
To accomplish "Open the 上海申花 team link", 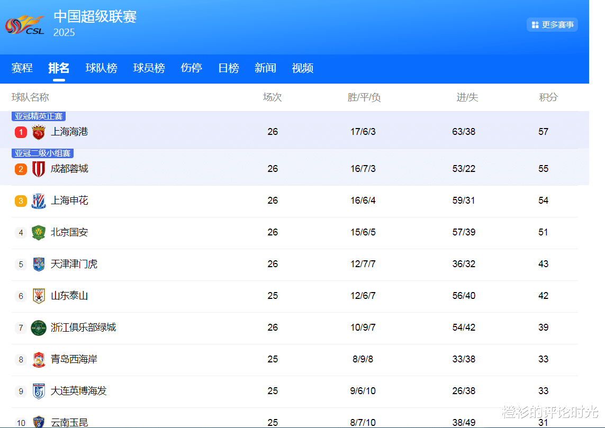I will pos(69,201).
